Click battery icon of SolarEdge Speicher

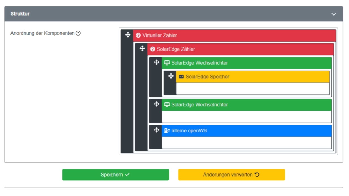click(x=181, y=77)
